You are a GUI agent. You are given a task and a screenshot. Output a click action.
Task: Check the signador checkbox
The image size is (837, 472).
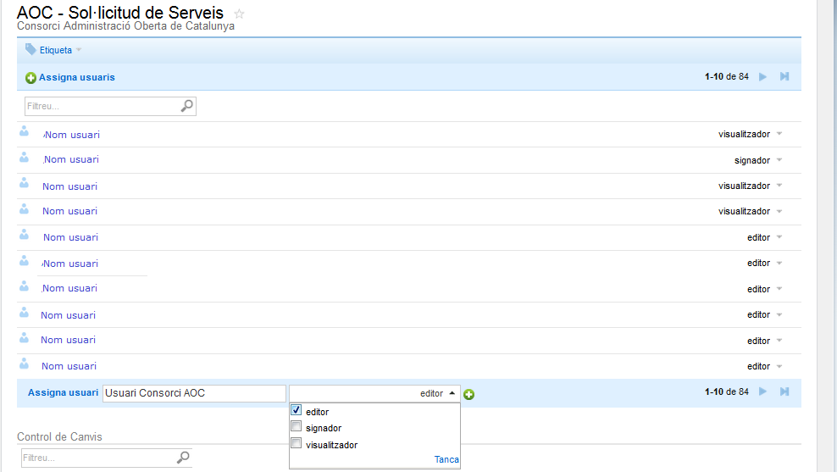296,427
